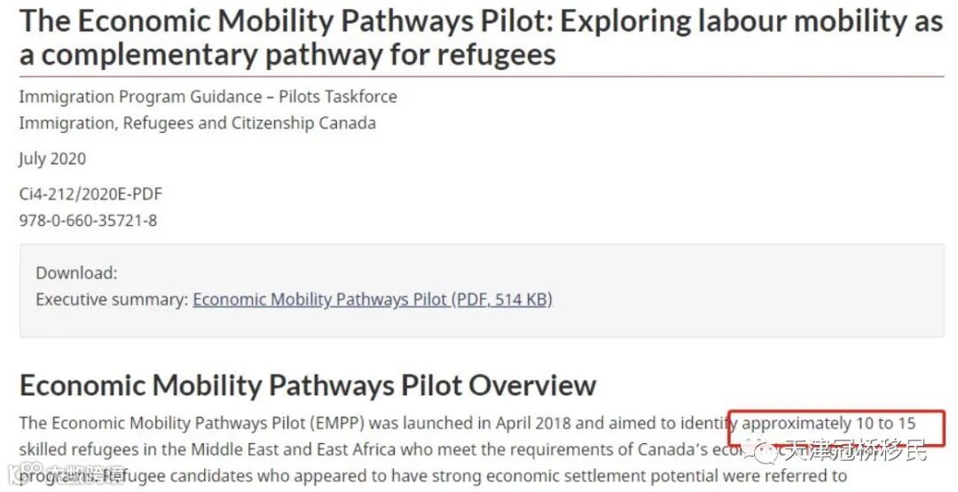The height and width of the screenshot is (492, 958).
Task: Click 'April 2018' in the overview paragraph
Action: point(533,424)
